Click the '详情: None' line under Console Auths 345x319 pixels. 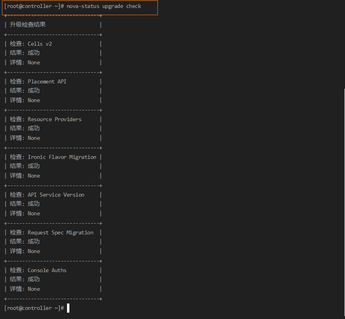(x=25, y=289)
